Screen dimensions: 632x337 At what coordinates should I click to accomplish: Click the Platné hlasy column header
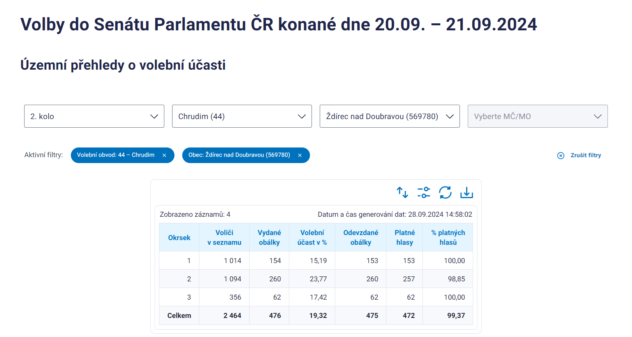[405, 238]
